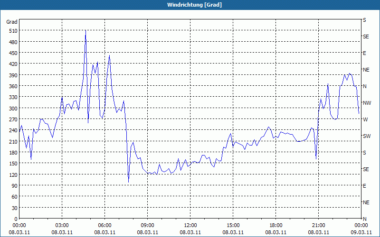This screenshot has width=380, height=237.
Task: Click the 08.03.11 date under 06:00
Action: (x=104, y=232)
